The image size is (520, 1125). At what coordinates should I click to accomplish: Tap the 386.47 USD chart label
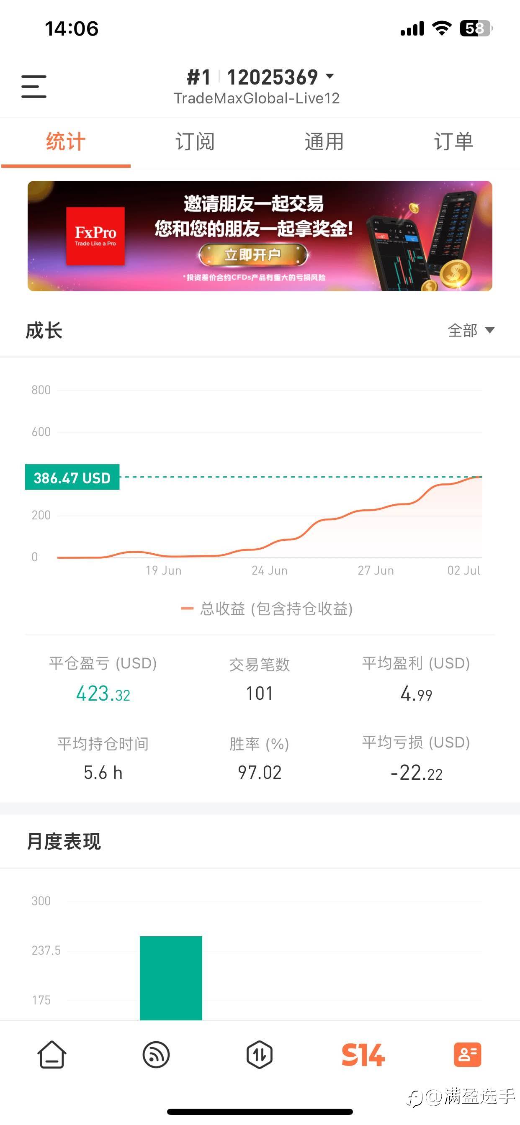point(72,478)
